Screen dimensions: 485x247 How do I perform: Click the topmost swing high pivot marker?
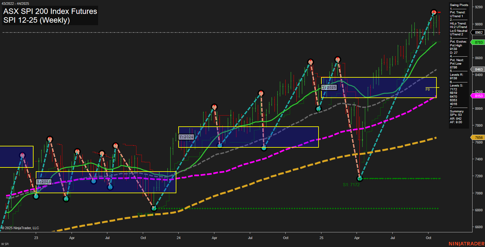[434, 12]
